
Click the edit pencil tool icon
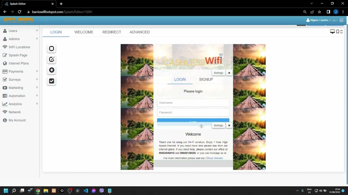pos(51,59)
